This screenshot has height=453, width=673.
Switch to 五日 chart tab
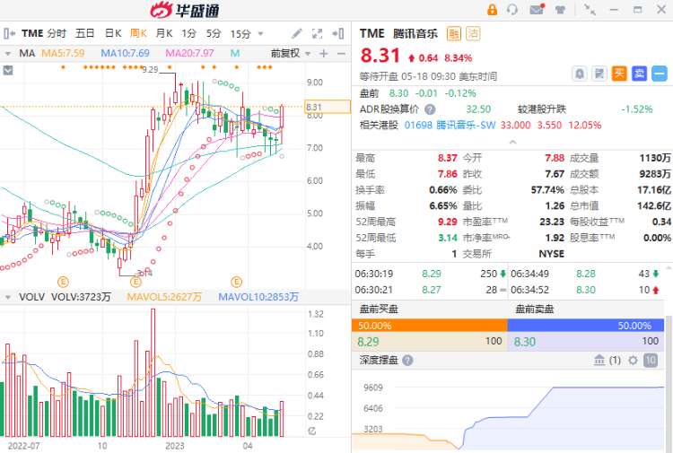(84, 33)
